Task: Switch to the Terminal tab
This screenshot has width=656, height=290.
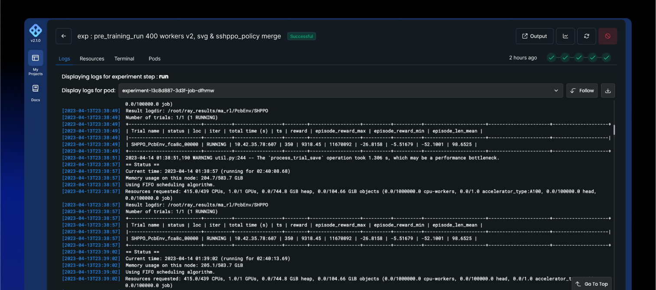Action: pyautogui.click(x=124, y=59)
